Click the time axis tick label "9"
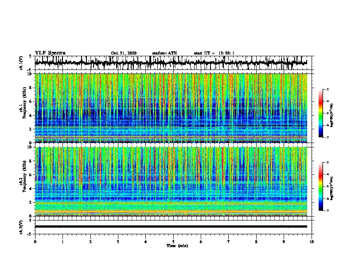The height and width of the screenshot is (271, 351). pos(284,242)
